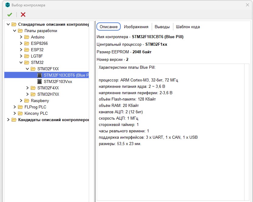
Task: Confirm selection with the green checkmark
Action: pos(10,15)
